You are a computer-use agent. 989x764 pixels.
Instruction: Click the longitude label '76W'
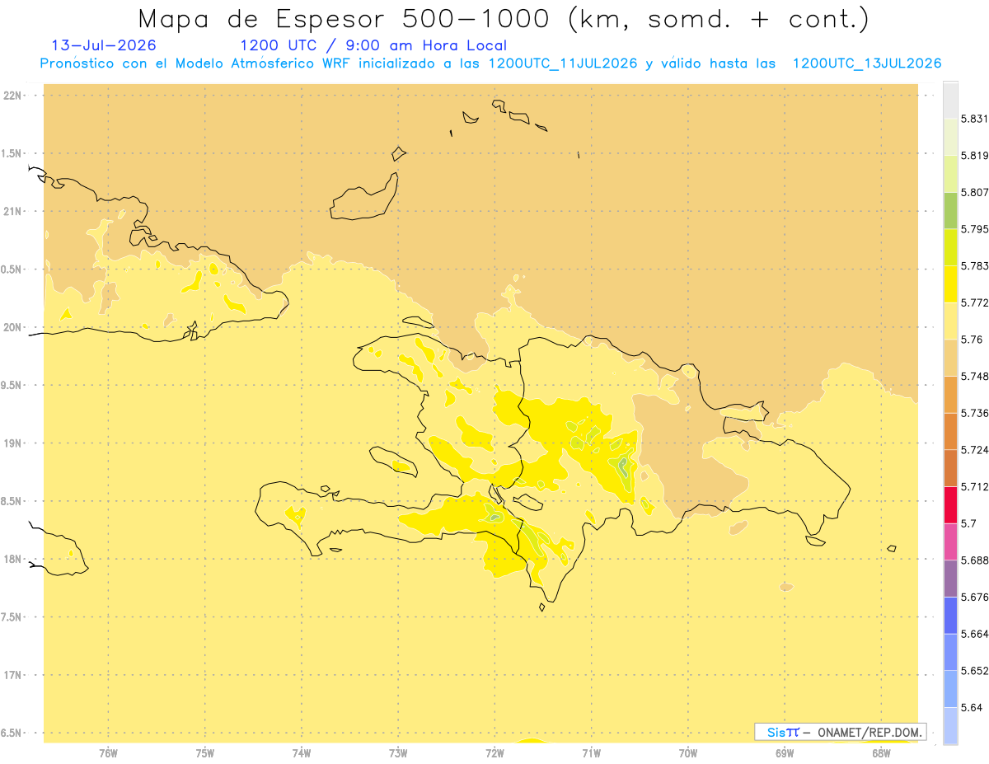tap(108, 753)
